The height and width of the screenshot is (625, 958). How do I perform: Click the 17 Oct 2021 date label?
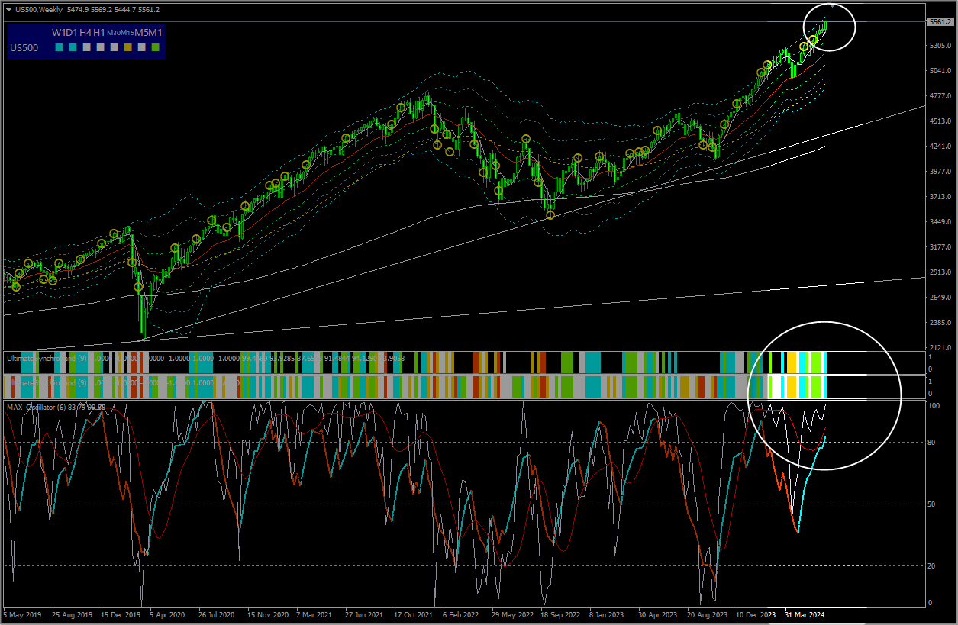coord(413,614)
